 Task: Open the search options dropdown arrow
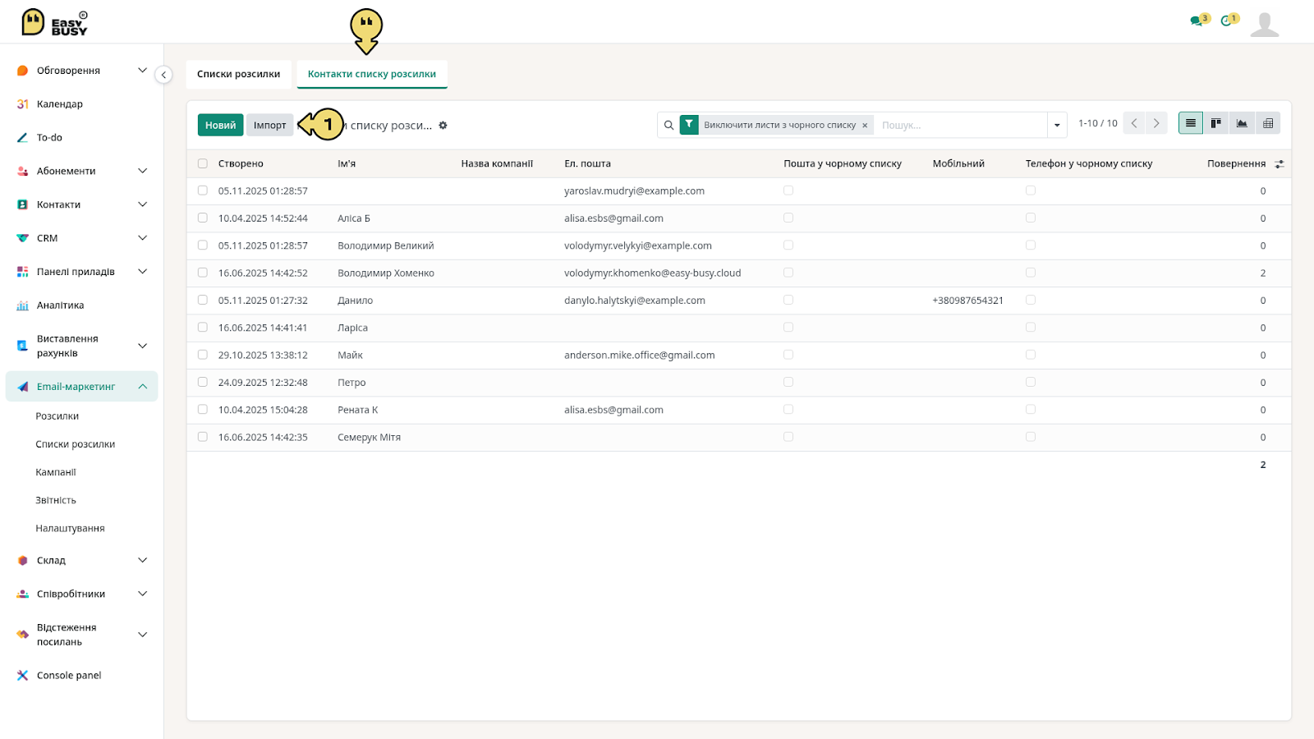[x=1057, y=125]
